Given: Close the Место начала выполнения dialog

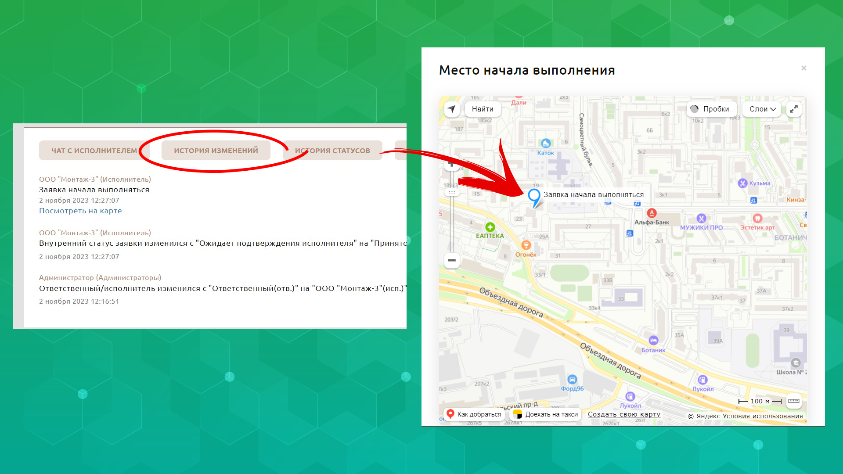Looking at the screenshot, I should click(x=803, y=68).
